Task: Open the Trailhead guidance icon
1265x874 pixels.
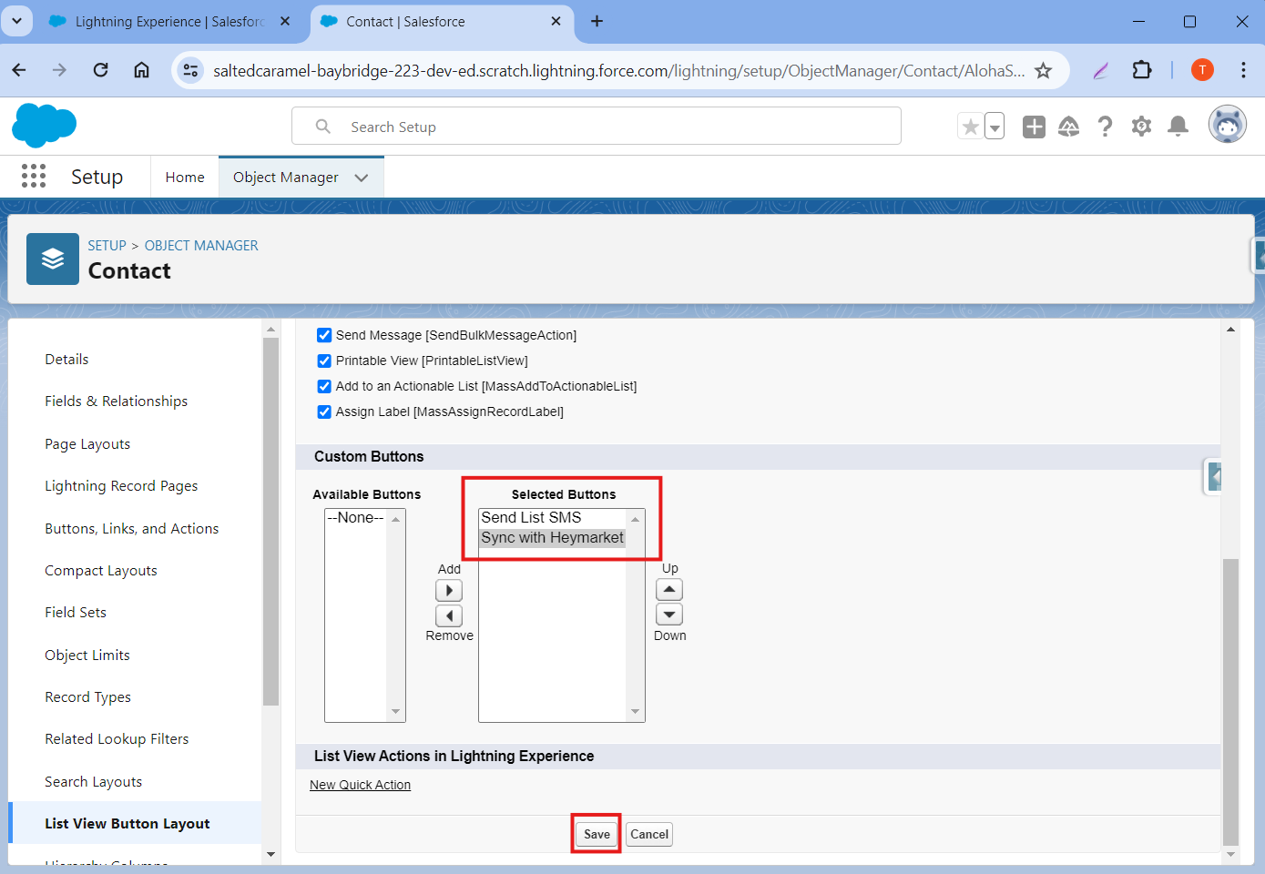Action: pyautogui.click(x=1069, y=127)
